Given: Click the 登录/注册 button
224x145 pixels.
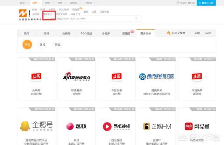Looking at the screenshot, I should click(x=206, y=3).
